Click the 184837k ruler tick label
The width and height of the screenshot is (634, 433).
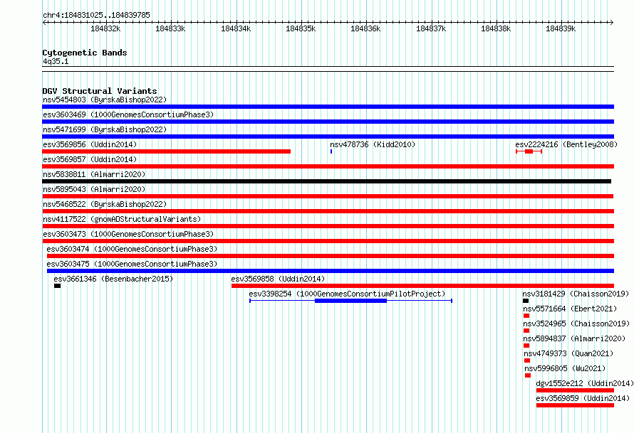pos(431,28)
